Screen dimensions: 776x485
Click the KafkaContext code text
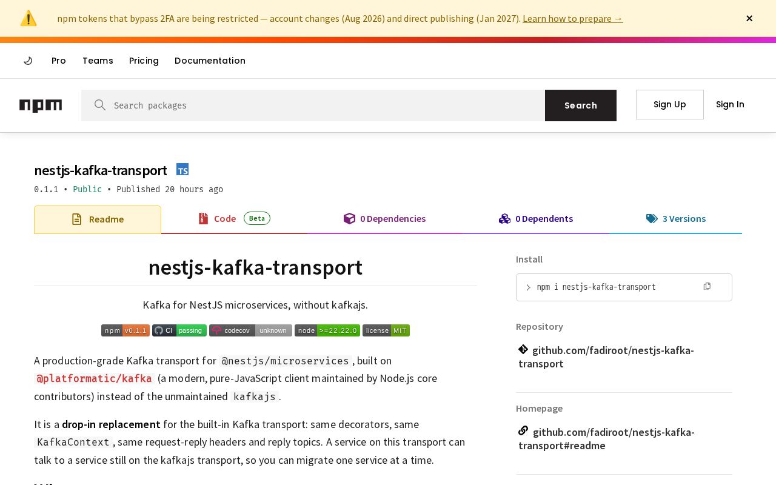(73, 442)
